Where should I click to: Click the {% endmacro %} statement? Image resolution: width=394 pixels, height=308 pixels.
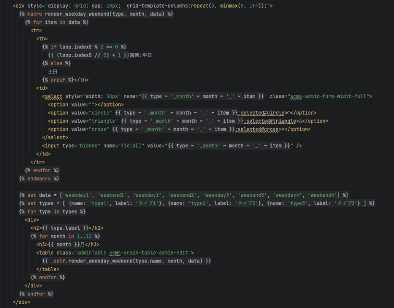pos(39,178)
